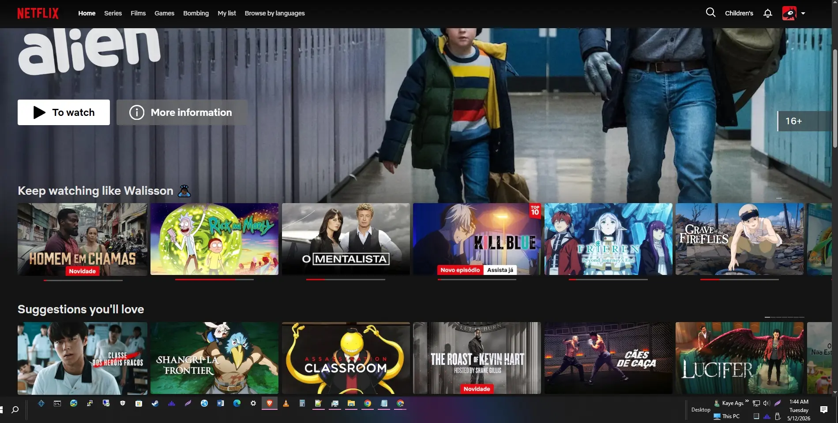Viewport: 838px width, 423px height.
Task: Click the Grave of the Fireflies progress bar
Action: (x=740, y=279)
